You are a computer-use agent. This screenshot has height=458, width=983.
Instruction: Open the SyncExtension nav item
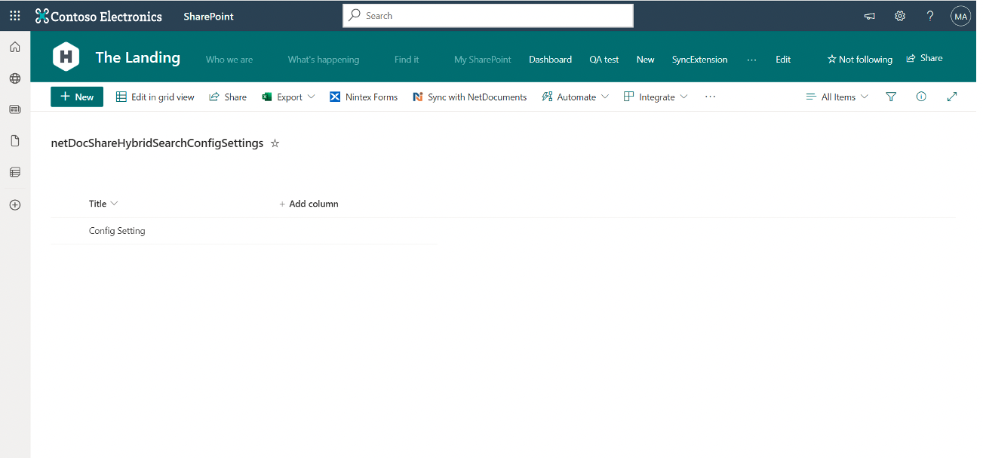(x=700, y=59)
